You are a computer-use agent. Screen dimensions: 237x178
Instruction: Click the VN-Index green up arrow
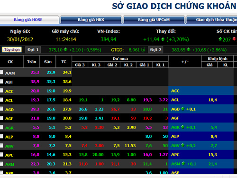163,39
